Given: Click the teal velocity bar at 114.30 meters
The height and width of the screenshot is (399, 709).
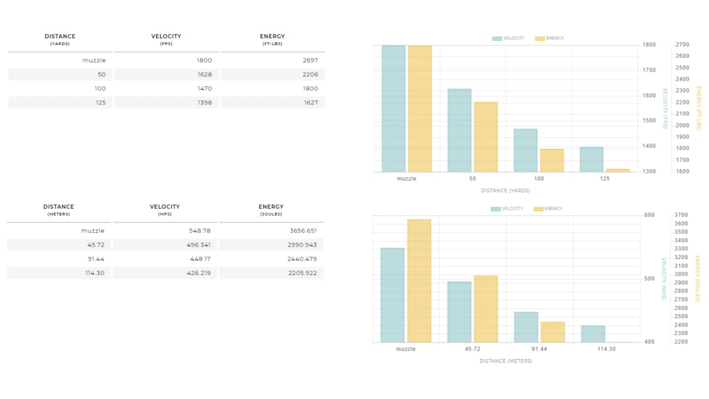Looking at the screenshot, I should [593, 334].
